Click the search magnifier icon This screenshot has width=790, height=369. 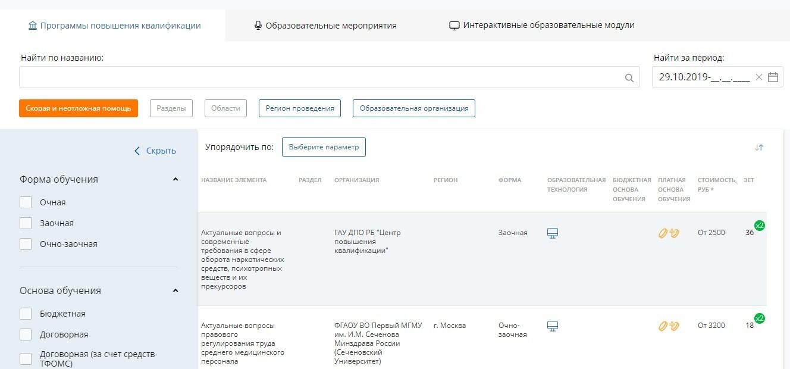pyautogui.click(x=629, y=77)
